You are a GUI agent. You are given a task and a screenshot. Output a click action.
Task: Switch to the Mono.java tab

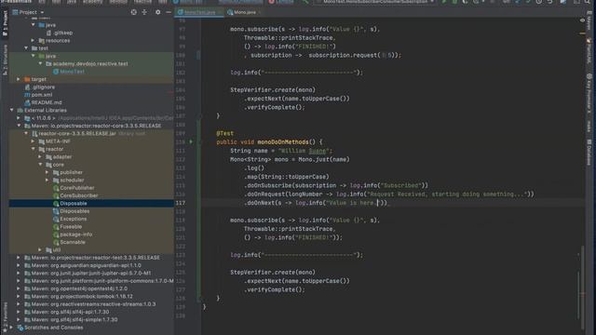tap(245, 12)
